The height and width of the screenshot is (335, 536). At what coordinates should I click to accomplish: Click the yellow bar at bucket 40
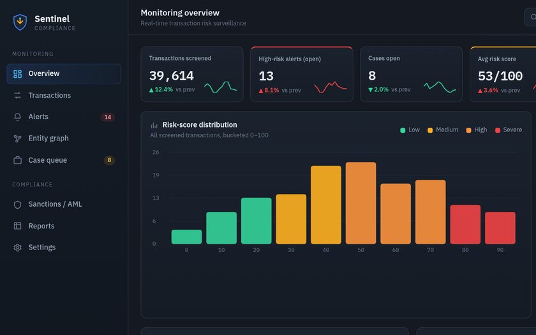(326, 205)
